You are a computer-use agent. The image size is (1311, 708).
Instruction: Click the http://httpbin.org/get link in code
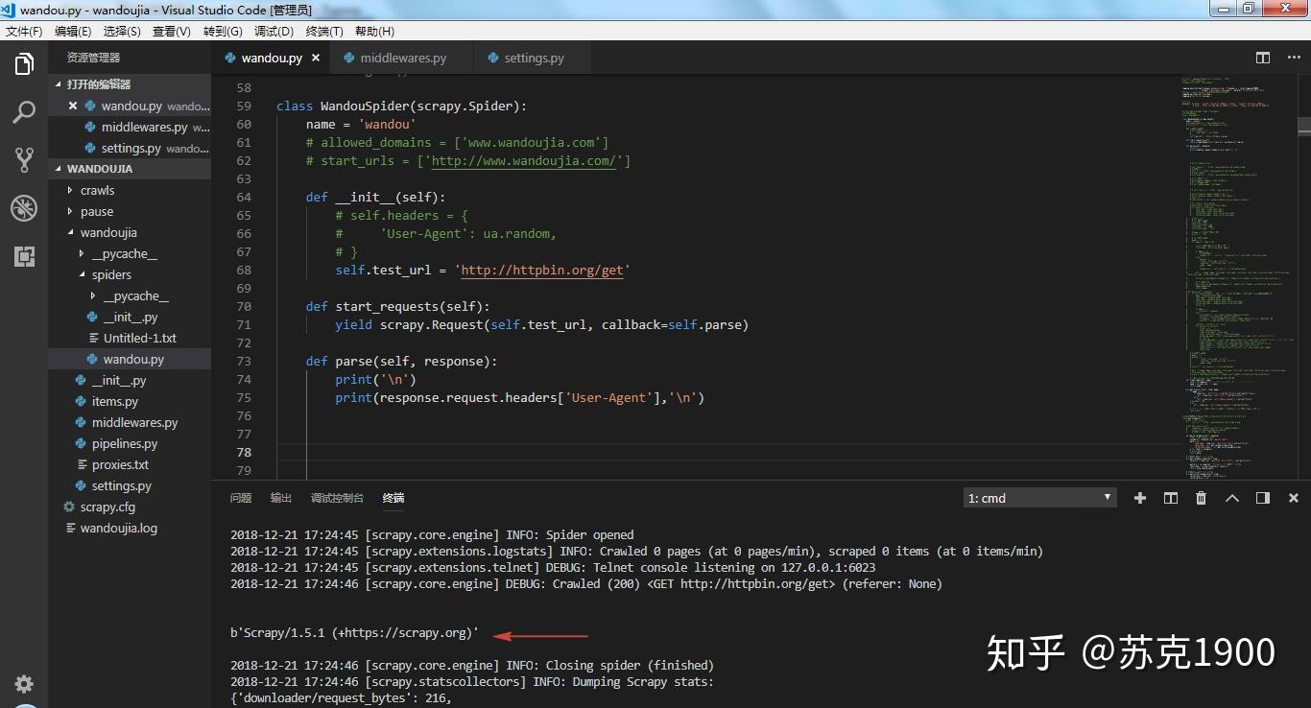point(542,270)
